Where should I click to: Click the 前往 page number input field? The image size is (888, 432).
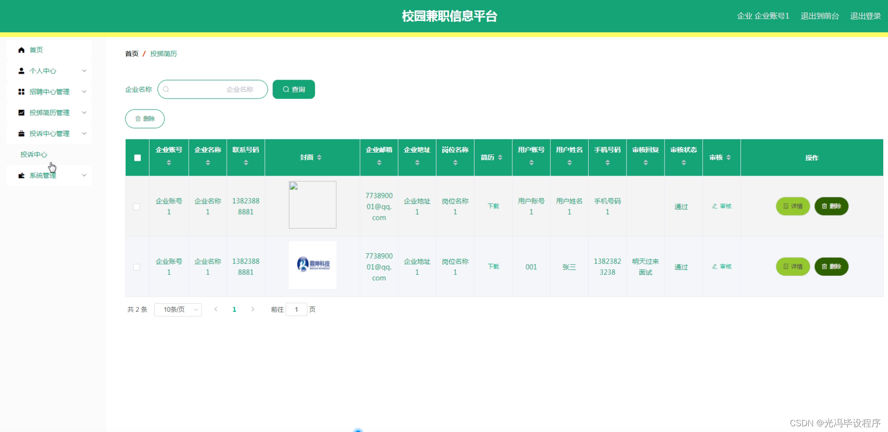pos(296,309)
